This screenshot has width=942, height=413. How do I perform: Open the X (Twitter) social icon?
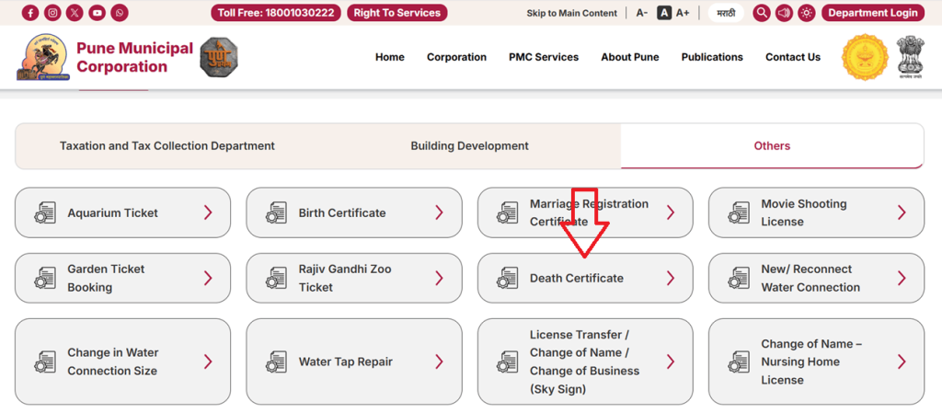tap(75, 13)
